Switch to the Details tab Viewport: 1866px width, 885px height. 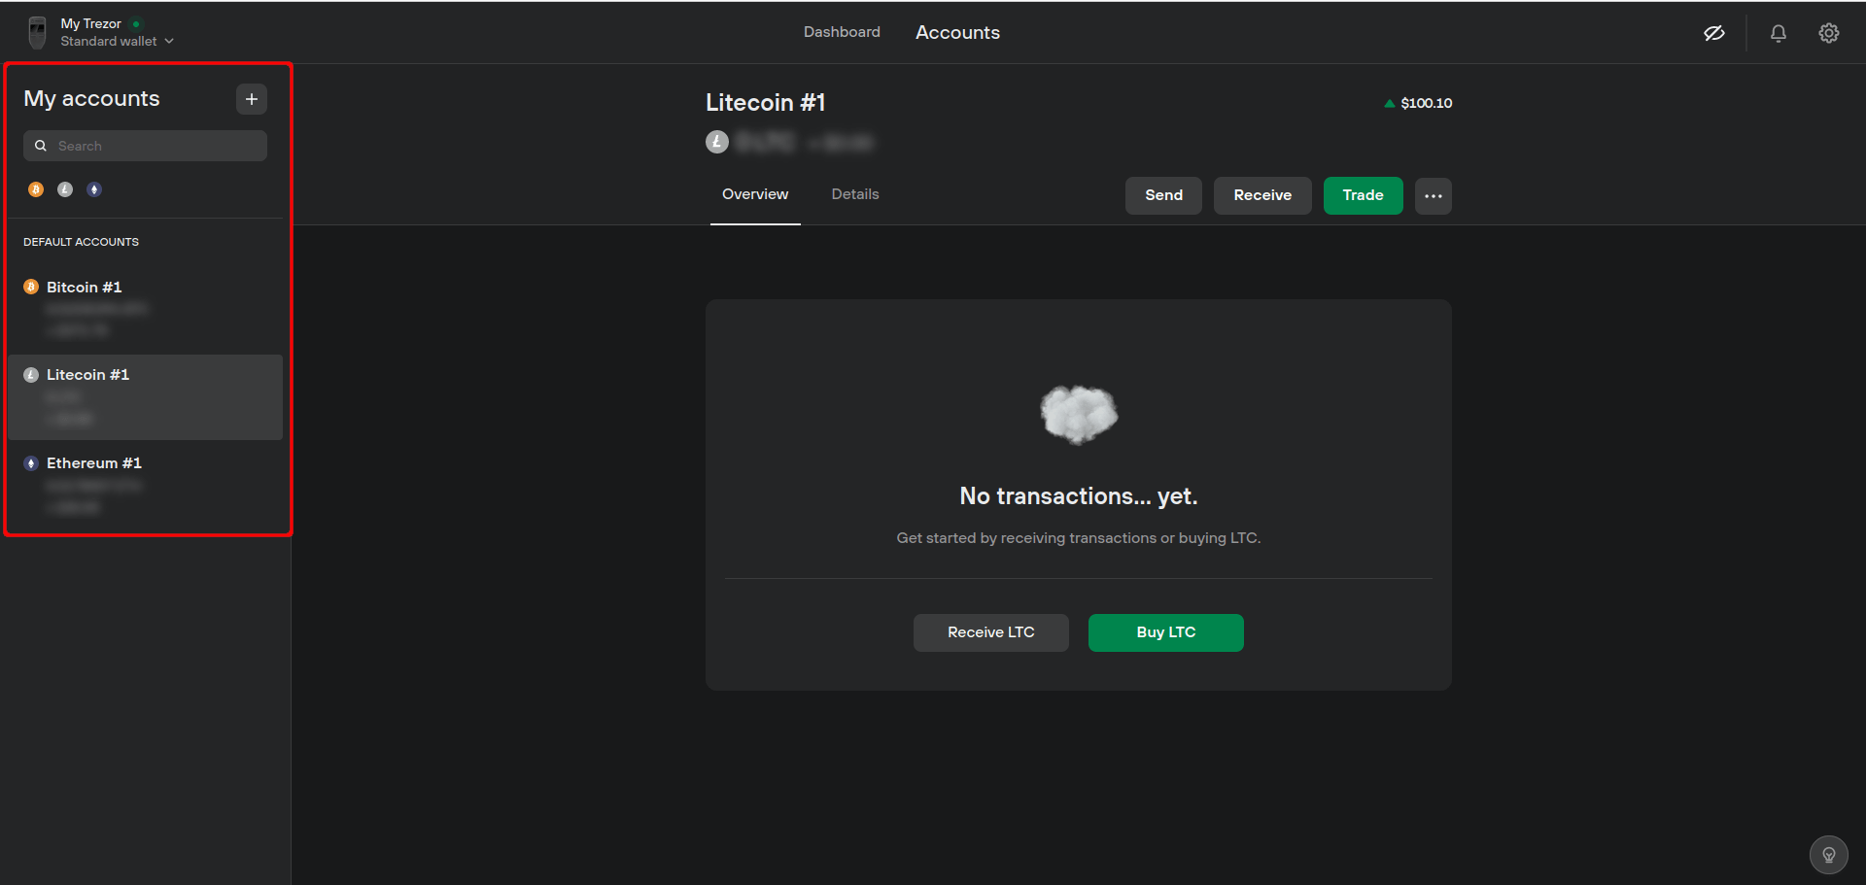(x=855, y=194)
